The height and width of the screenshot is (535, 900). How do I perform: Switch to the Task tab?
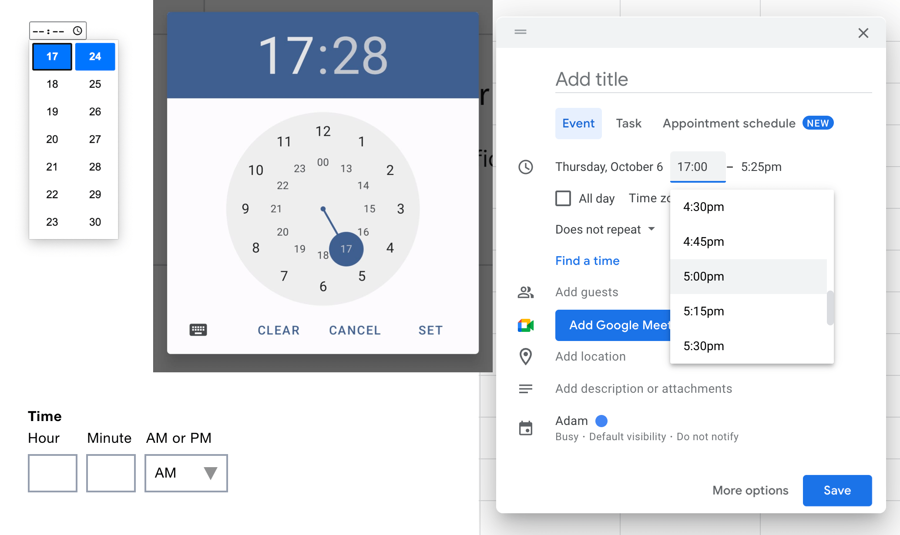(x=629, y=123)
